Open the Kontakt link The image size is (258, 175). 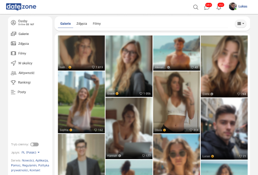(35, 170)
